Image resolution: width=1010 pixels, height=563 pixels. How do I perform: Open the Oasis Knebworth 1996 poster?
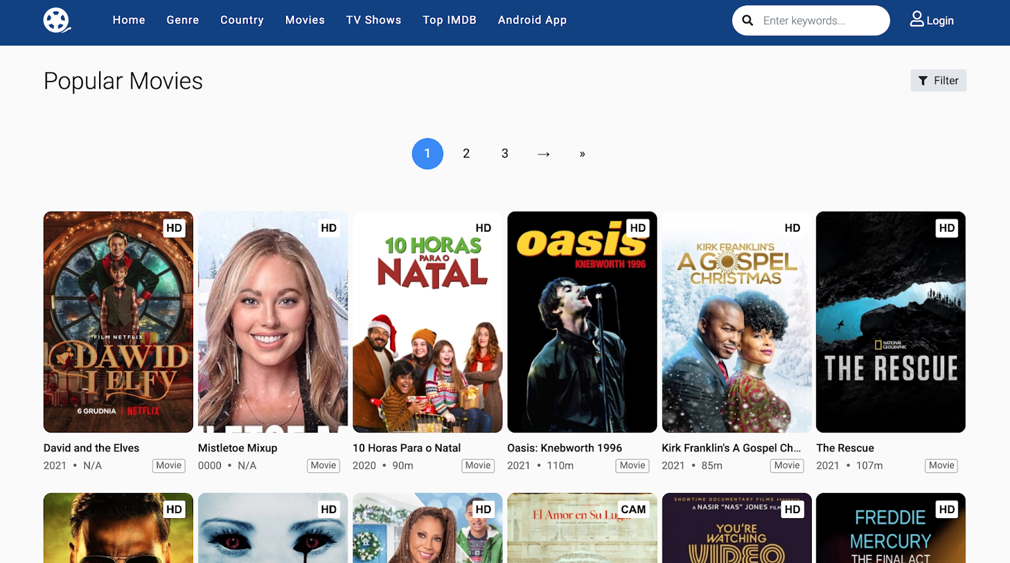coord(582,322)
